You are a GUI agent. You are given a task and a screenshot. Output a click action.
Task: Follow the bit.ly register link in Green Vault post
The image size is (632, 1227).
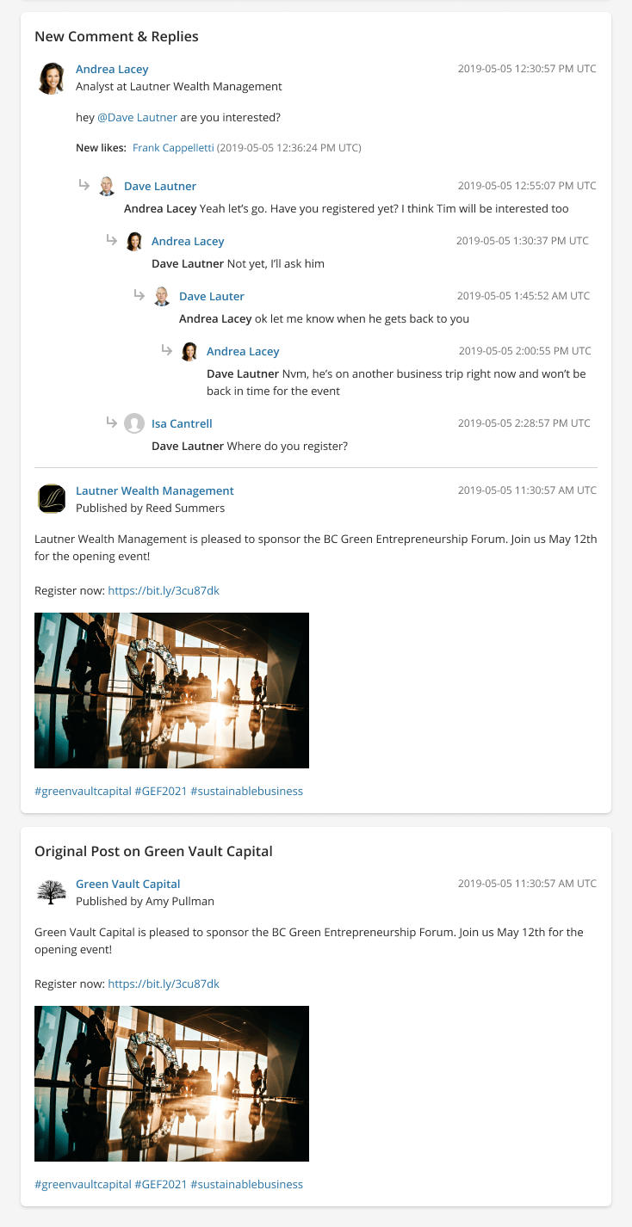tap(164, 983)
